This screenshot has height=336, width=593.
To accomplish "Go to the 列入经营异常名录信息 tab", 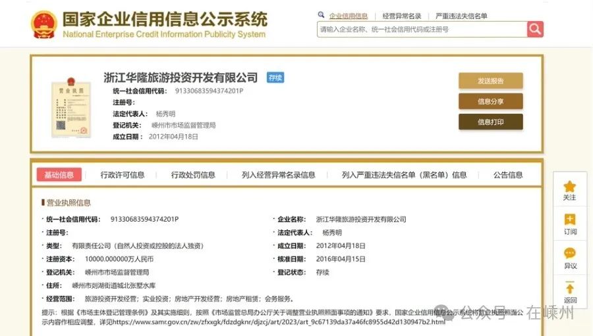I will pyautogui.click(x=278, y=175).
